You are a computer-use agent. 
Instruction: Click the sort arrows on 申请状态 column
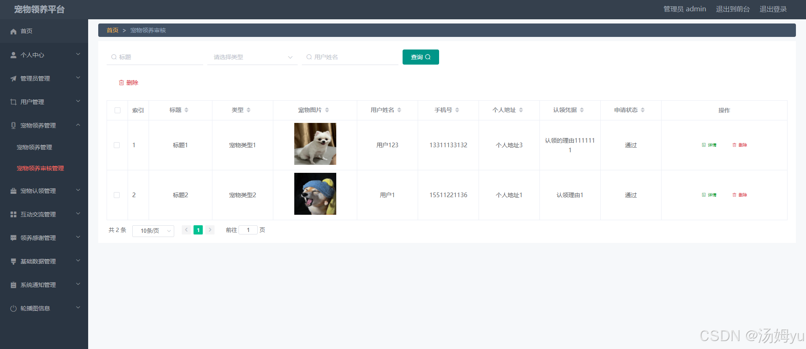click(643, 110)
